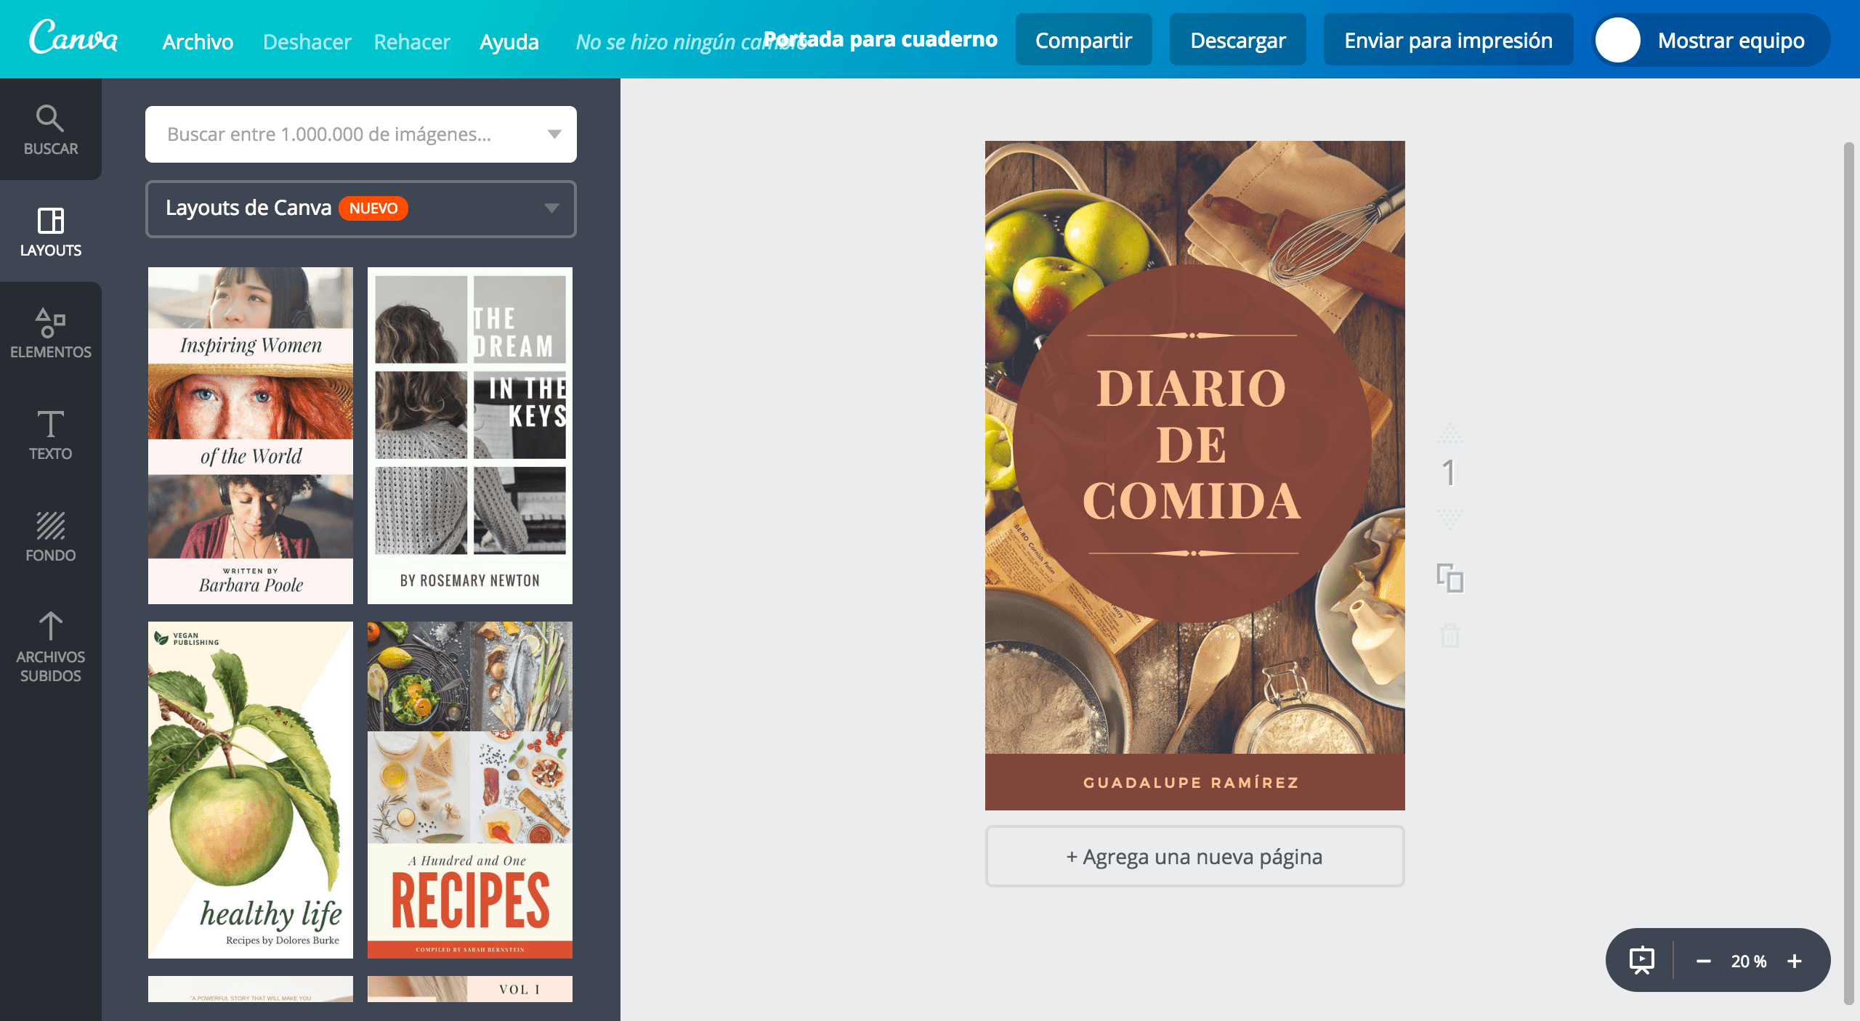Open the Ayuda menu
The height and width of the screenshot is (1021, 1860).
point(509,41)
